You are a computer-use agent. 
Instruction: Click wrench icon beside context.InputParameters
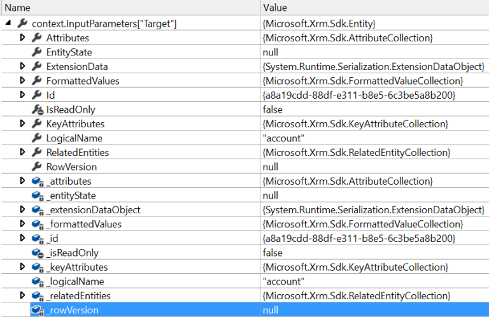click(22, 23)
